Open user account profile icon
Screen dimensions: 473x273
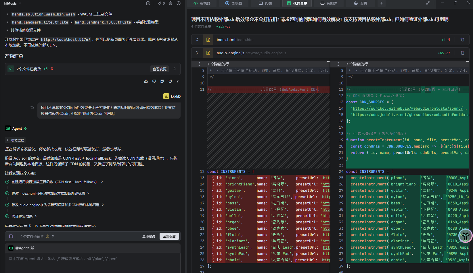[179, 3]
